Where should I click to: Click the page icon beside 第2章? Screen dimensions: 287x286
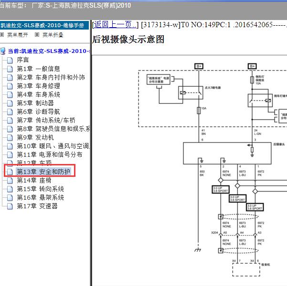10,78
